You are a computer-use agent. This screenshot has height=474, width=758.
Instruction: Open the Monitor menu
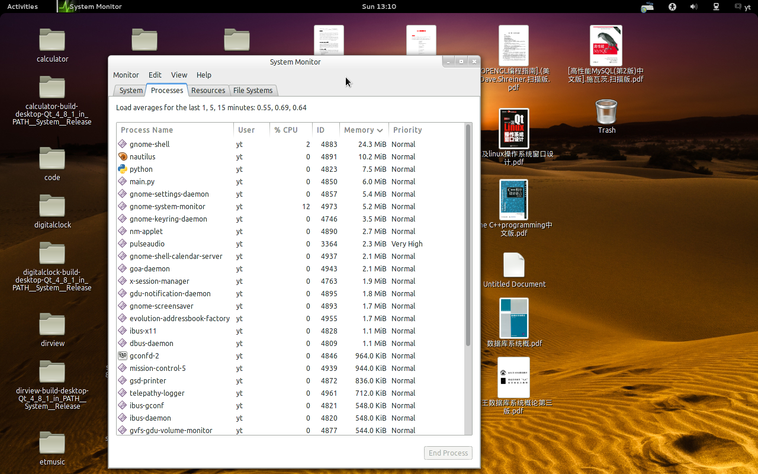tap(126, 75)
